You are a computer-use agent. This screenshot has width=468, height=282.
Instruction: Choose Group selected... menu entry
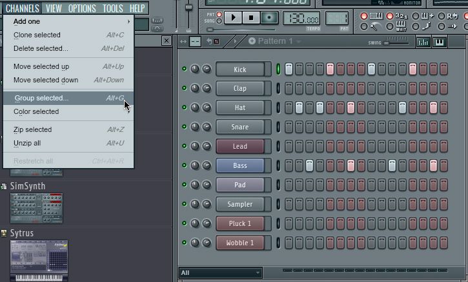[x=68, y=98]
